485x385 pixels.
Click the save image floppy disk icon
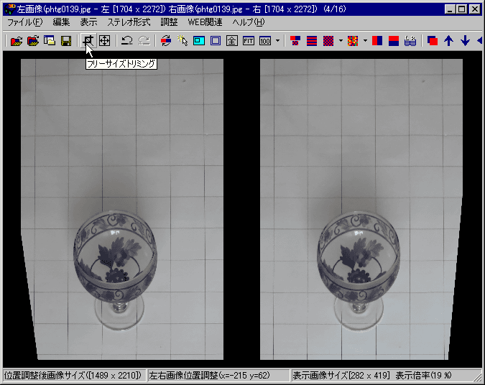(x=65, y=41)
